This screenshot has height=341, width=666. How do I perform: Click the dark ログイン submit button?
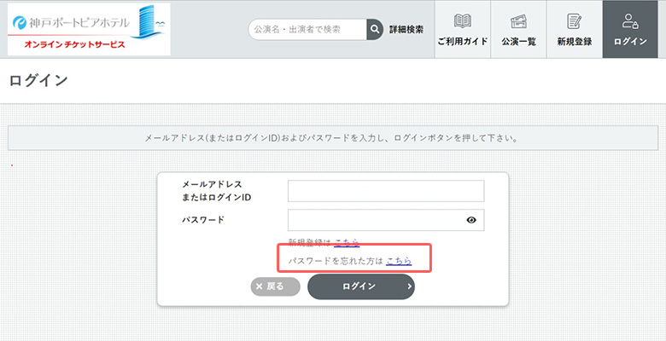click(x=361, y=286)
